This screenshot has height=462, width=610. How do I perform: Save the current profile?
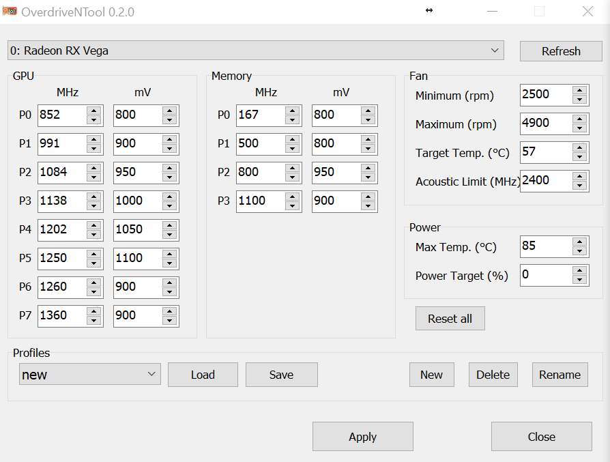point(281,375)
